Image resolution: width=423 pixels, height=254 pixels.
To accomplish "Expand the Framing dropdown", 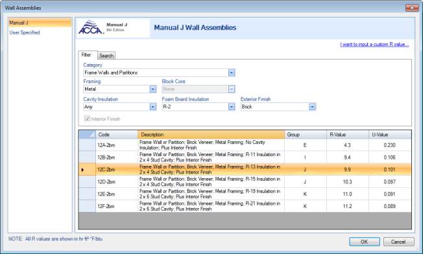I will pos(152,89).
